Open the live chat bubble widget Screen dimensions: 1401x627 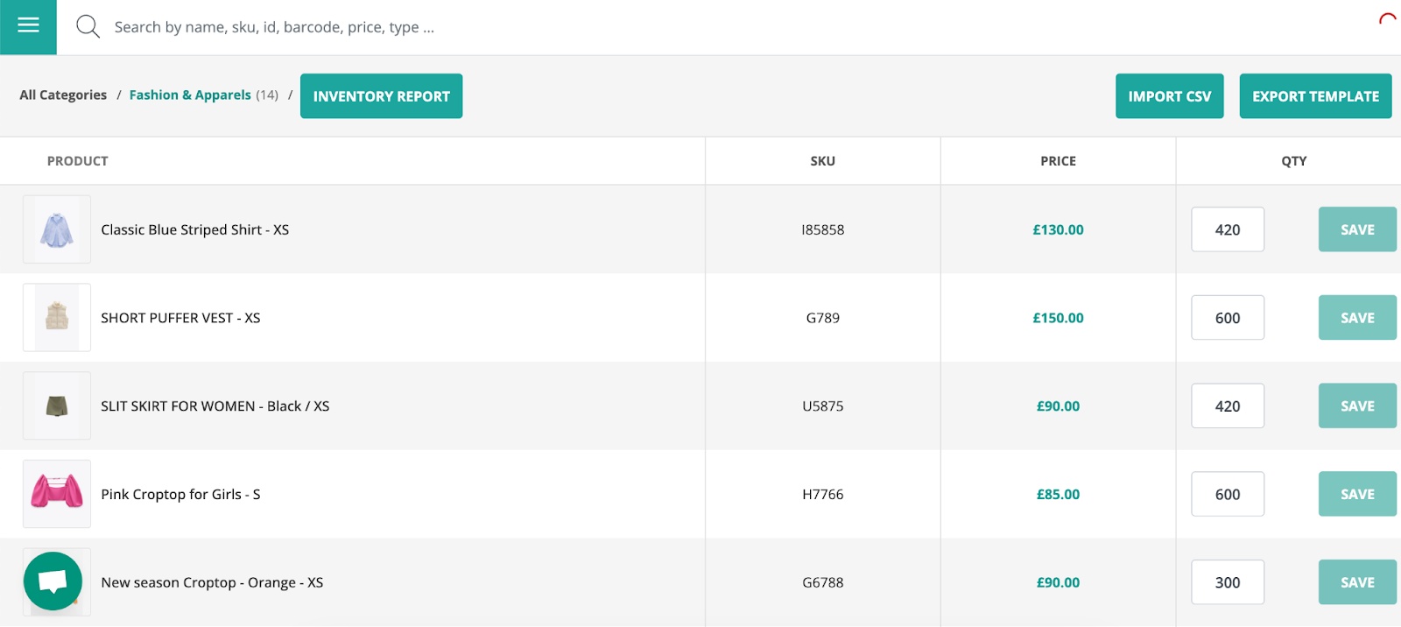point(53,581)
